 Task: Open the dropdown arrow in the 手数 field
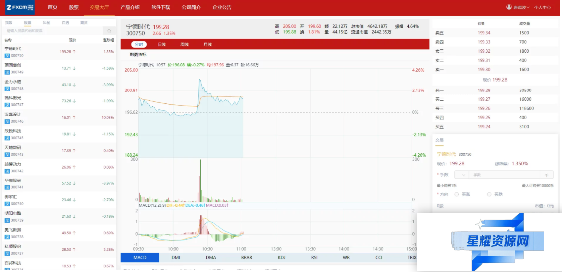(463, 175)
